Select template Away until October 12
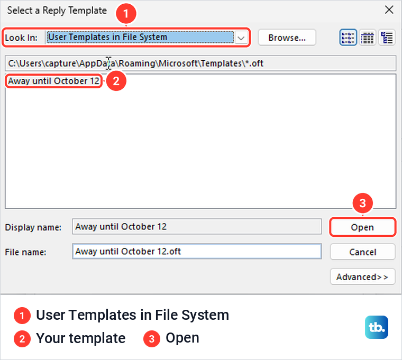This screenshot has width=402, height=360. click(x=53, y=81)
